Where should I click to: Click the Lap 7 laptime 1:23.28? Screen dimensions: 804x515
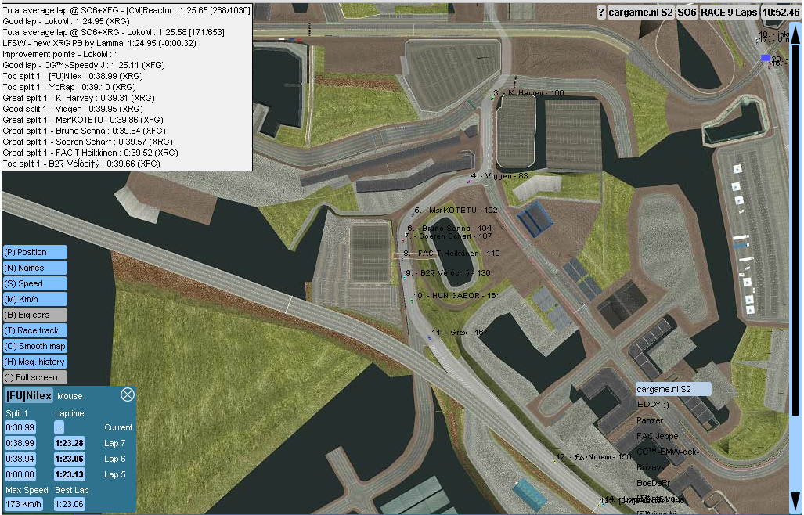point(70,443)
